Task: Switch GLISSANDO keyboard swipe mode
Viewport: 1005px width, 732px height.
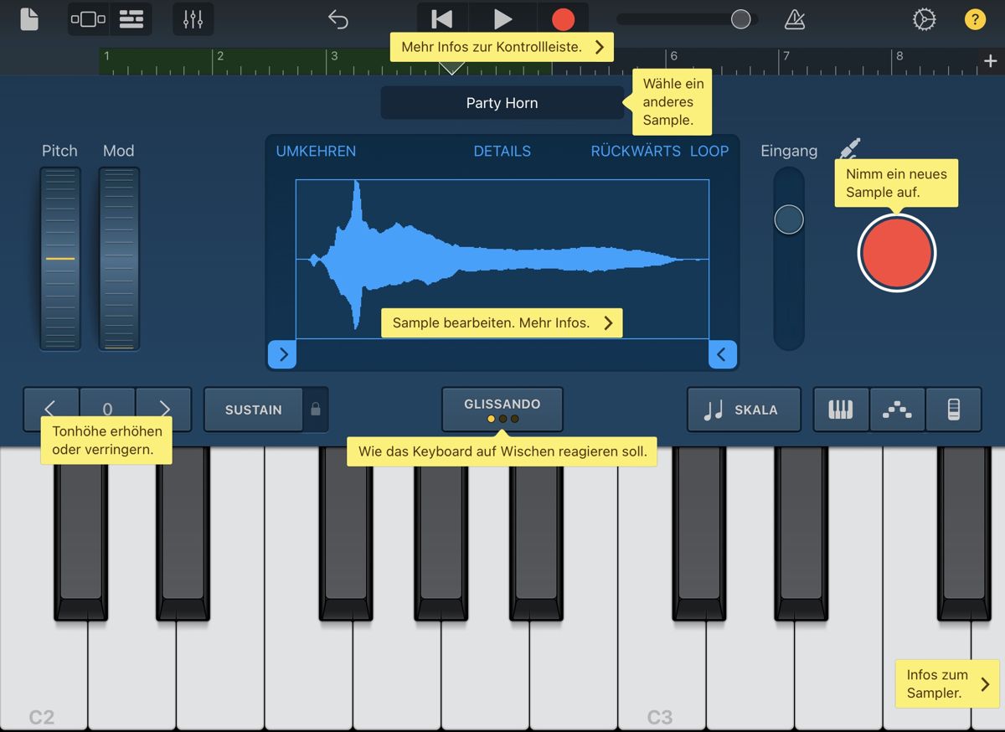Action: tap(502, 410)
